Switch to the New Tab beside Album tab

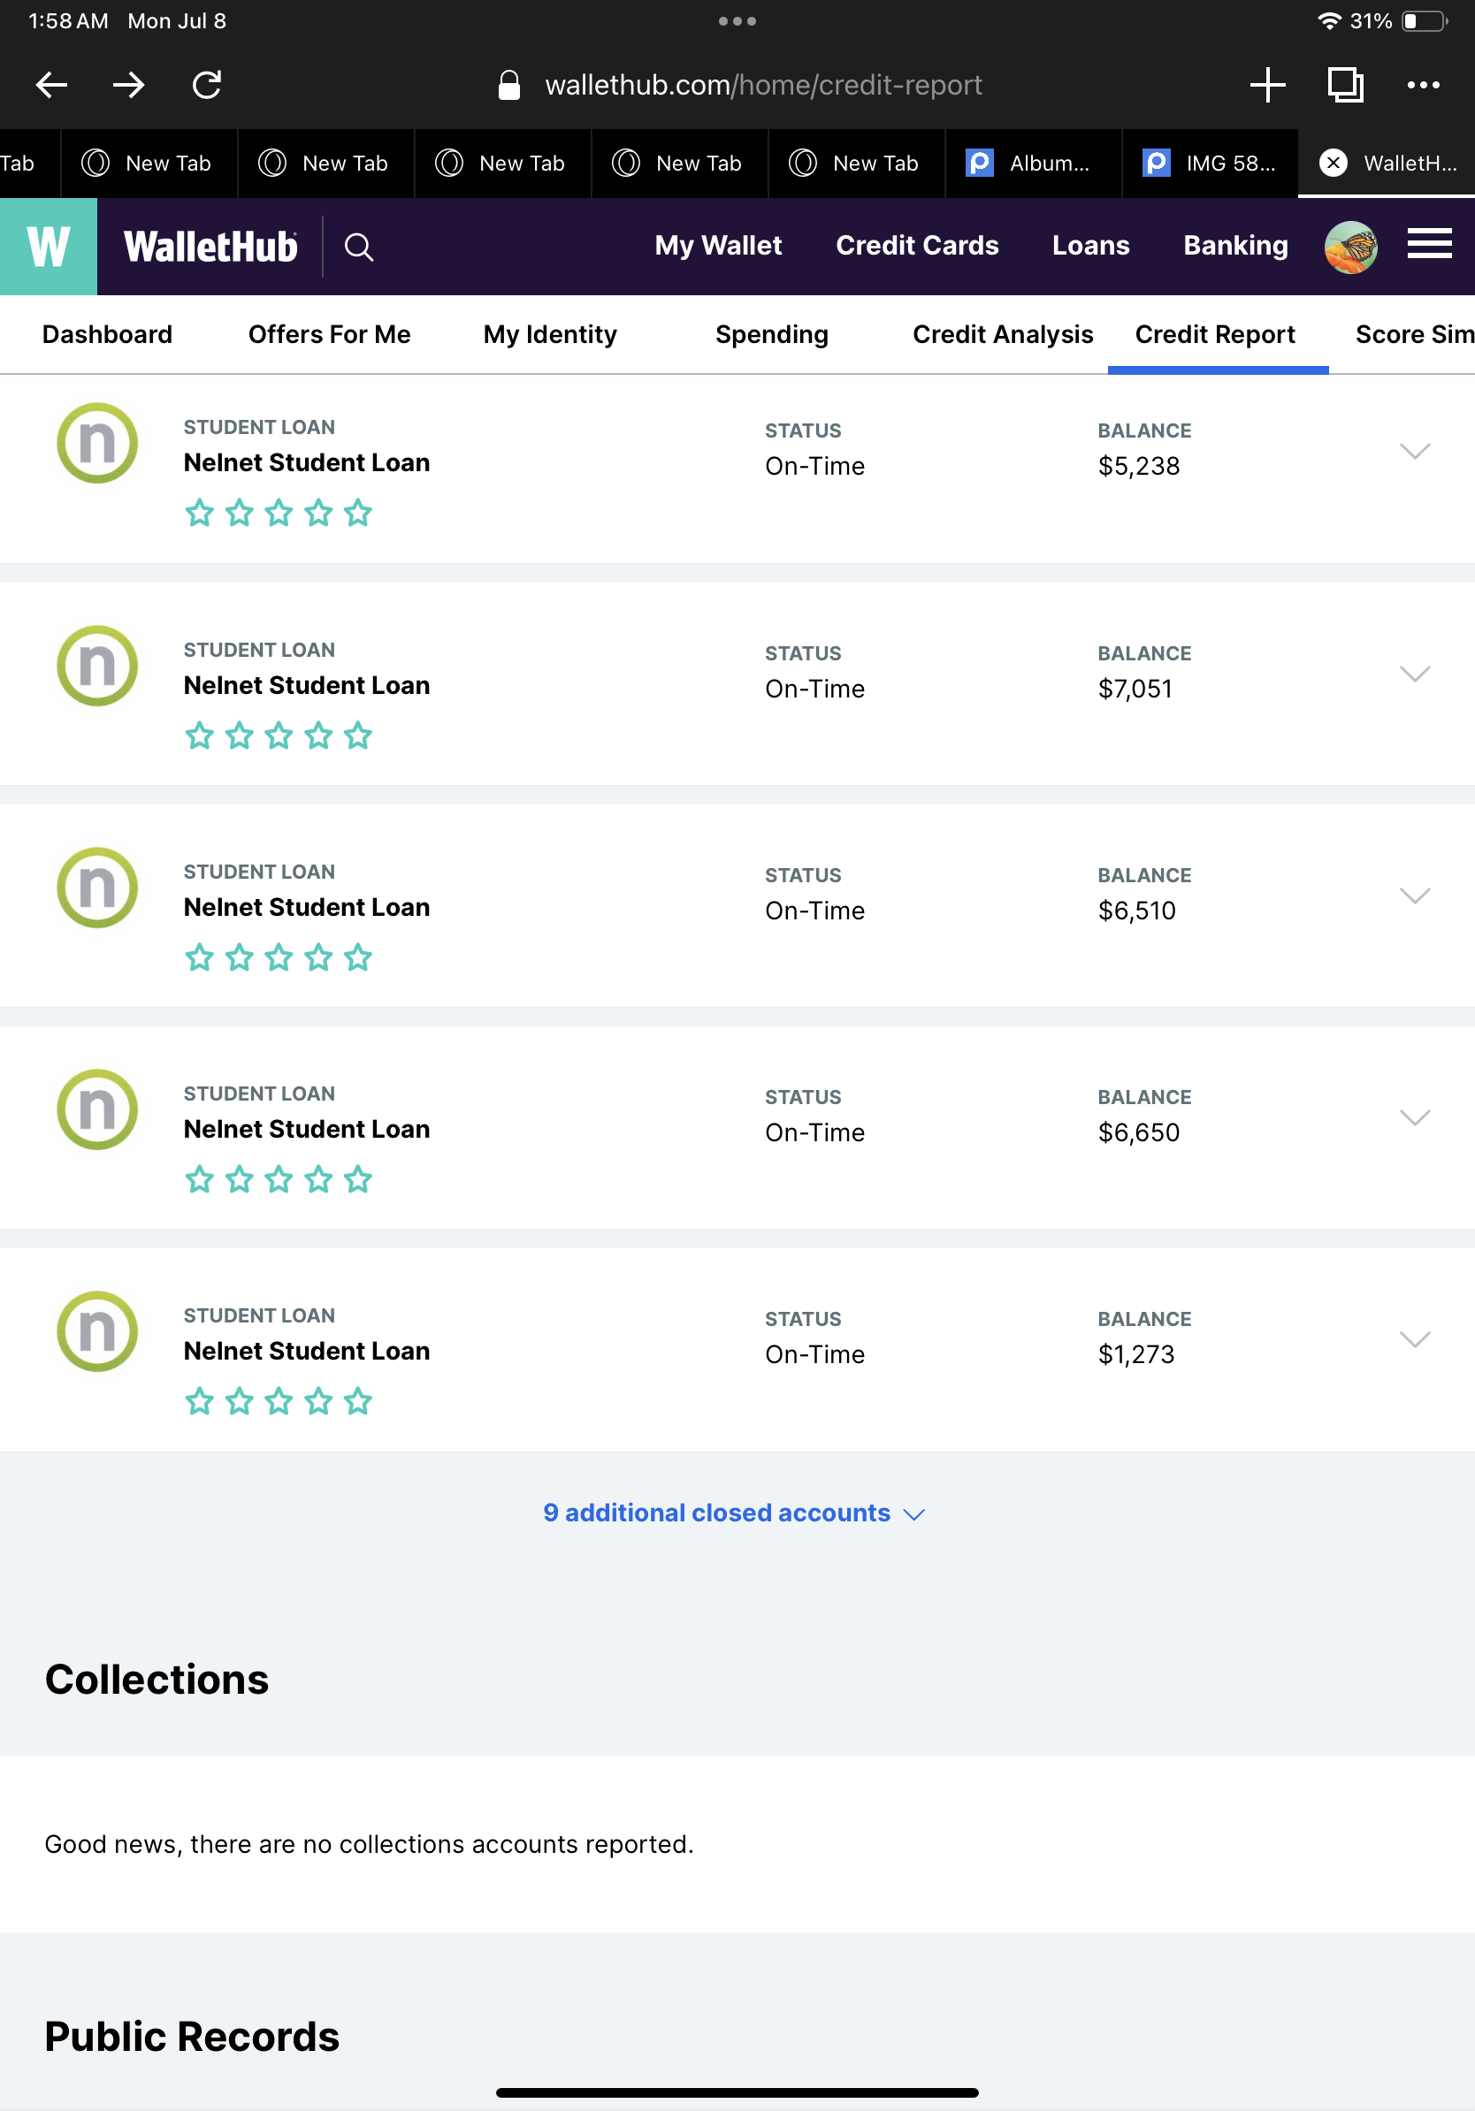click(x=857, y=163)
